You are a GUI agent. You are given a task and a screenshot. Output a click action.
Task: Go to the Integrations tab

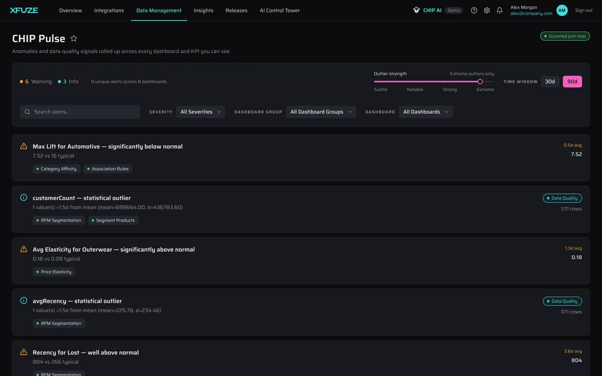pyautogui.click(x=109, y=11)
